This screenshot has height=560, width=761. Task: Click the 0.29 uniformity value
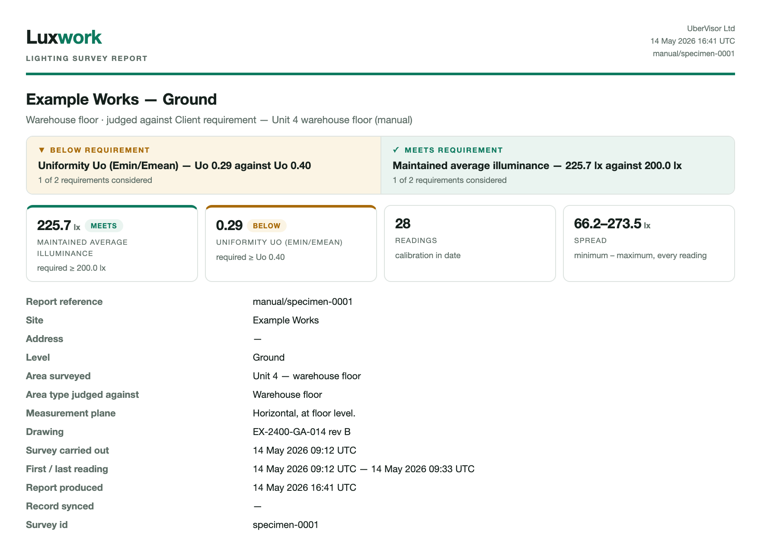[229, 225]
